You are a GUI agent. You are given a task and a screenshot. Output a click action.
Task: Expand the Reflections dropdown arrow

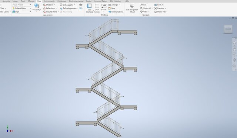[56, 8]
